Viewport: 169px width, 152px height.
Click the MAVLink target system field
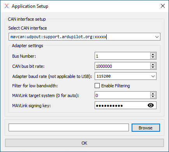coord(123,95)
